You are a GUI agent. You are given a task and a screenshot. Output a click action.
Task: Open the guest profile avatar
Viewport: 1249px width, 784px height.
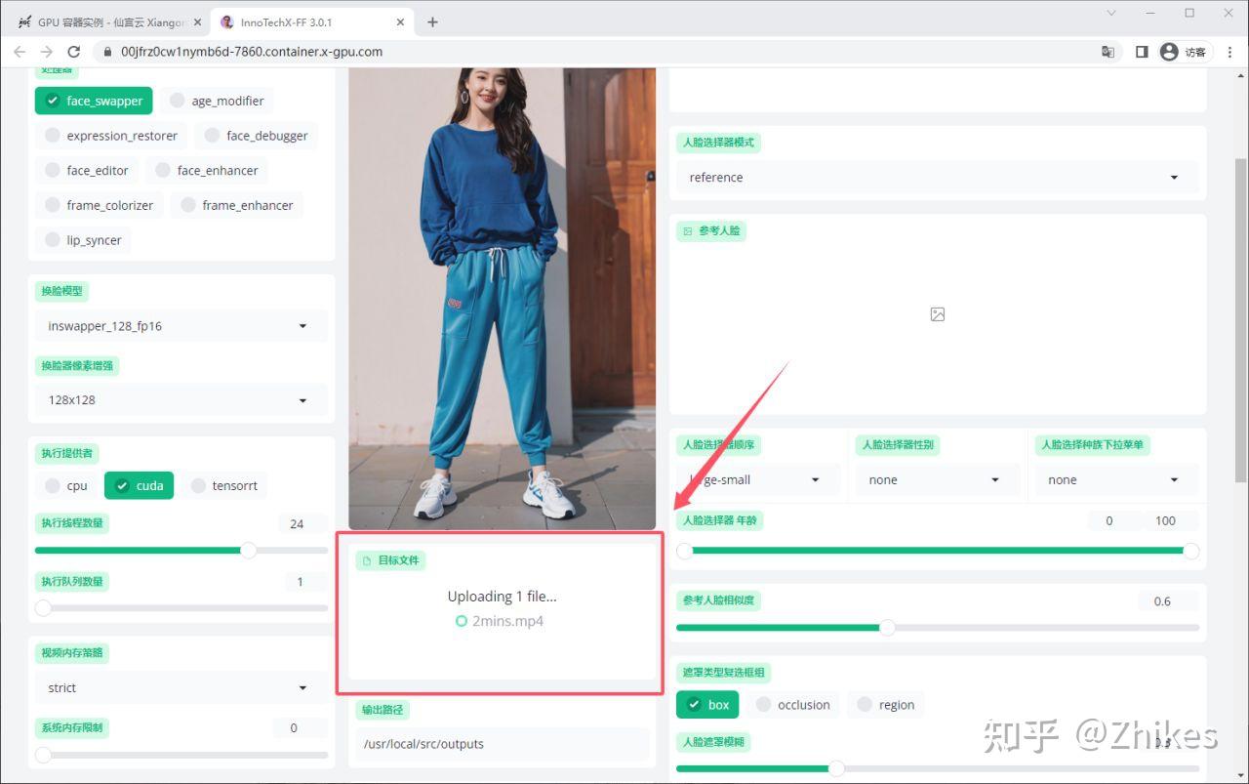[1169, 52]
